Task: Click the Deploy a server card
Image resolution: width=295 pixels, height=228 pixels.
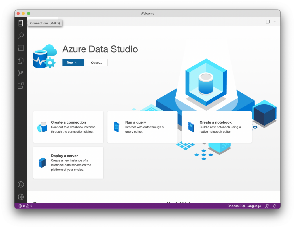Action: [x=68, y=162]
